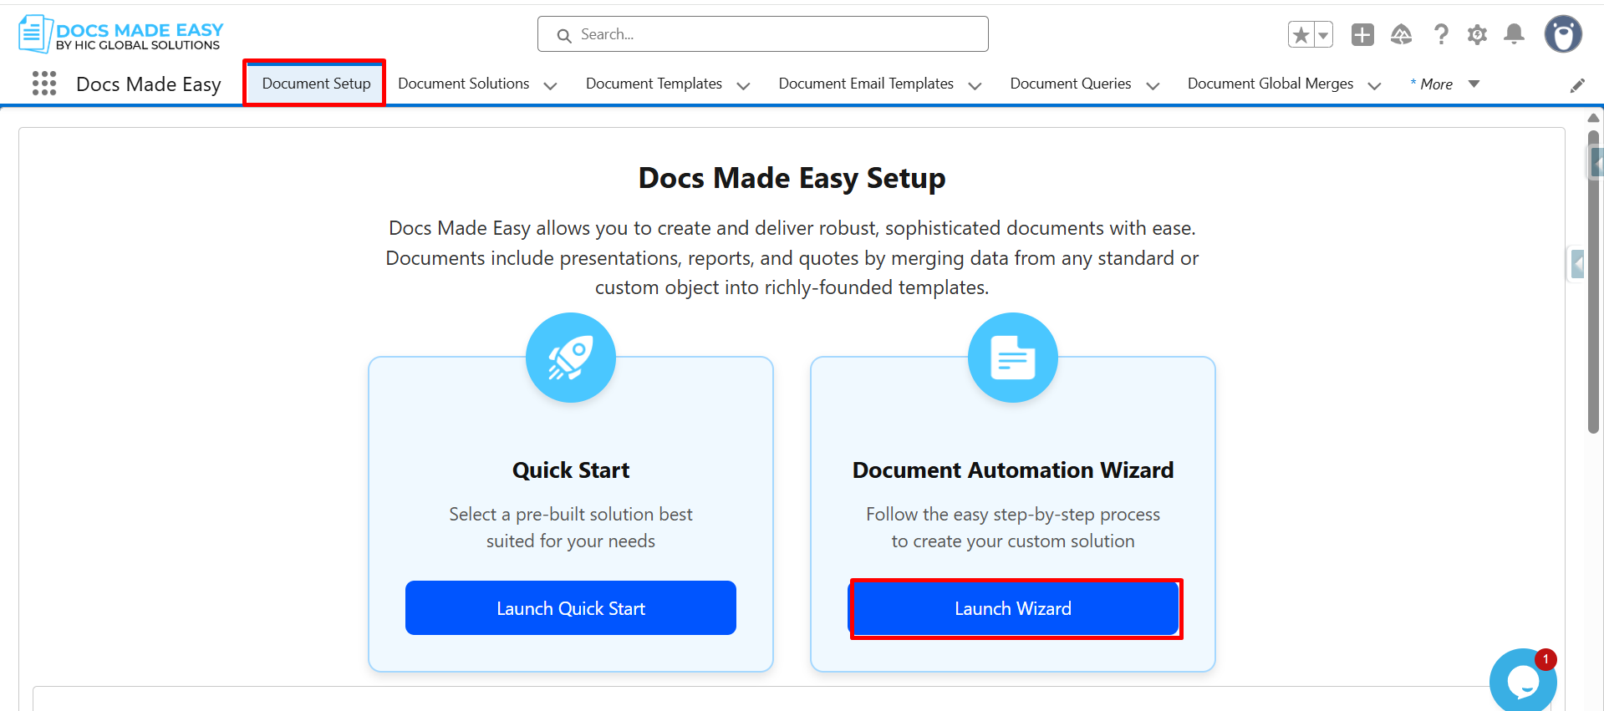Click the Docs Made Easy logo

point(121,34)
